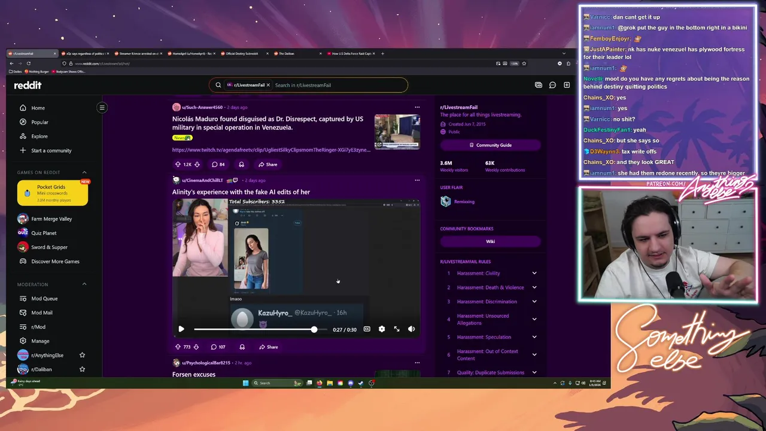Screen dimensions: 766x431
Task: Bookmark this page with the star
Action: coord(524,63)
